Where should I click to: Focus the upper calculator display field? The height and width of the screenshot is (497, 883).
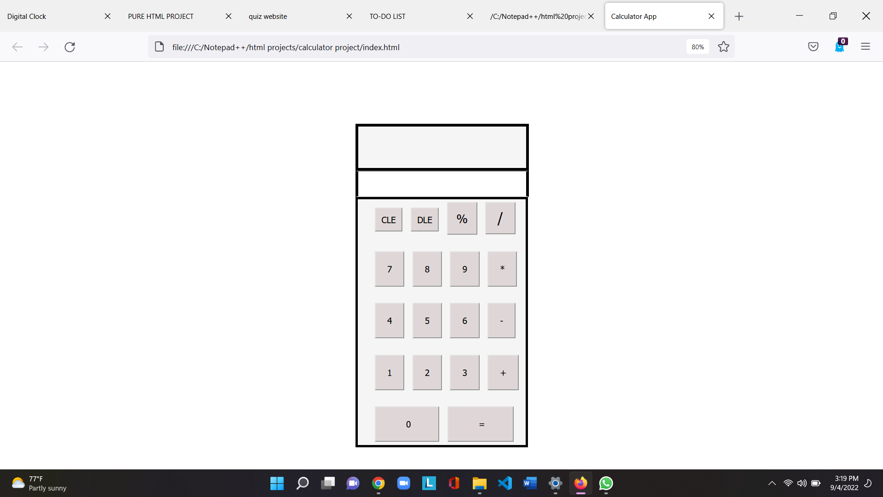coord(442,147)
